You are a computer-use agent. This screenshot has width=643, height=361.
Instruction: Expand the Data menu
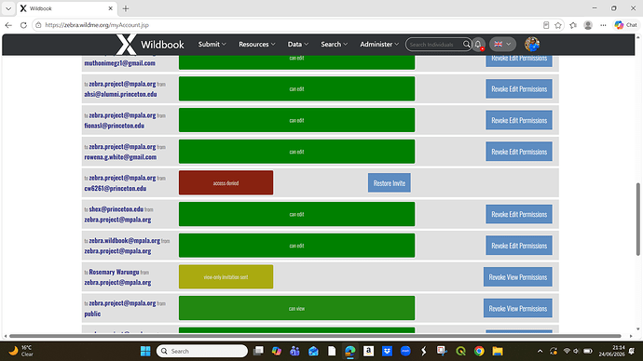[x=297, y=45]
